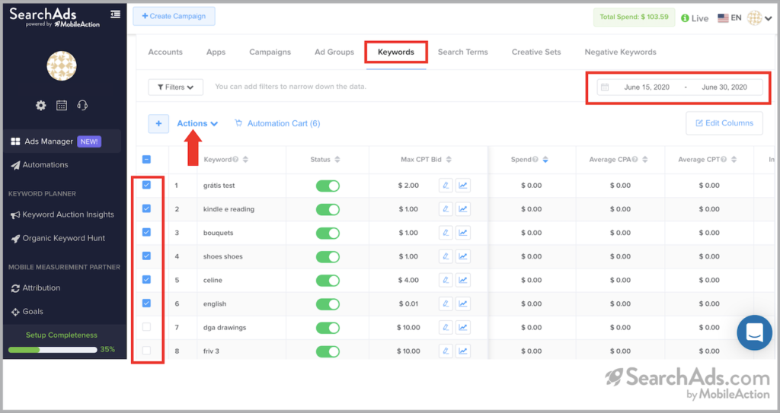Image resolution: width=780 pixels, height=413 pixels.
Task: Switch to Campaigns tab
Action: pyautogui.click(x=270, y=52)
